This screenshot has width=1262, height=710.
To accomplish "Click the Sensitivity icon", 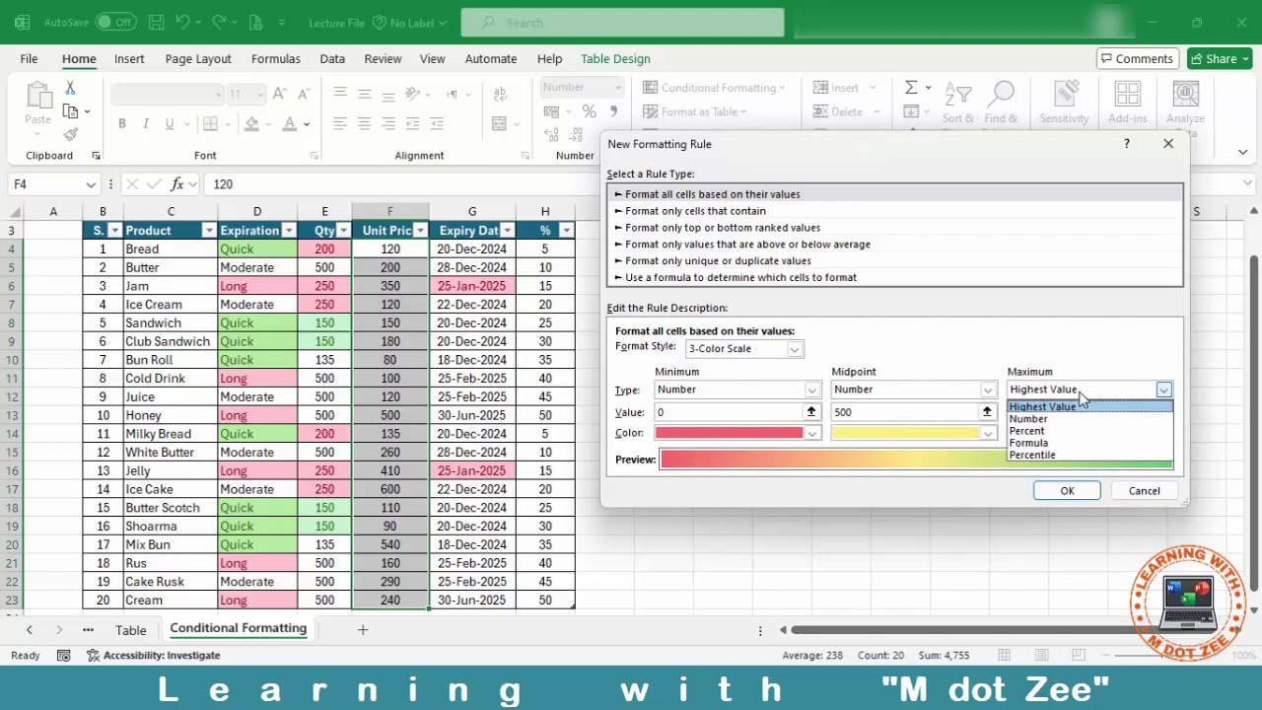I will point(1064,96).
